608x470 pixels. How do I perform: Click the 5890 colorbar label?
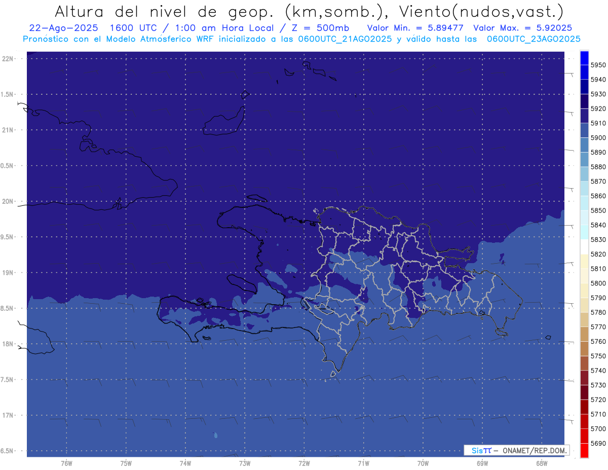click(x=598, y=152)
